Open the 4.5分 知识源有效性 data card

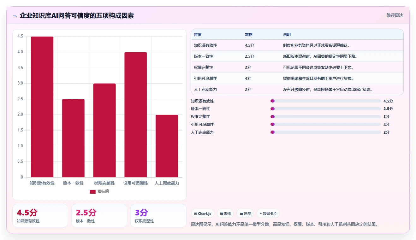(x=40, y=216)
